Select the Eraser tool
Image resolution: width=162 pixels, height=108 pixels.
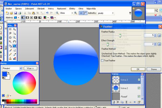15,50
